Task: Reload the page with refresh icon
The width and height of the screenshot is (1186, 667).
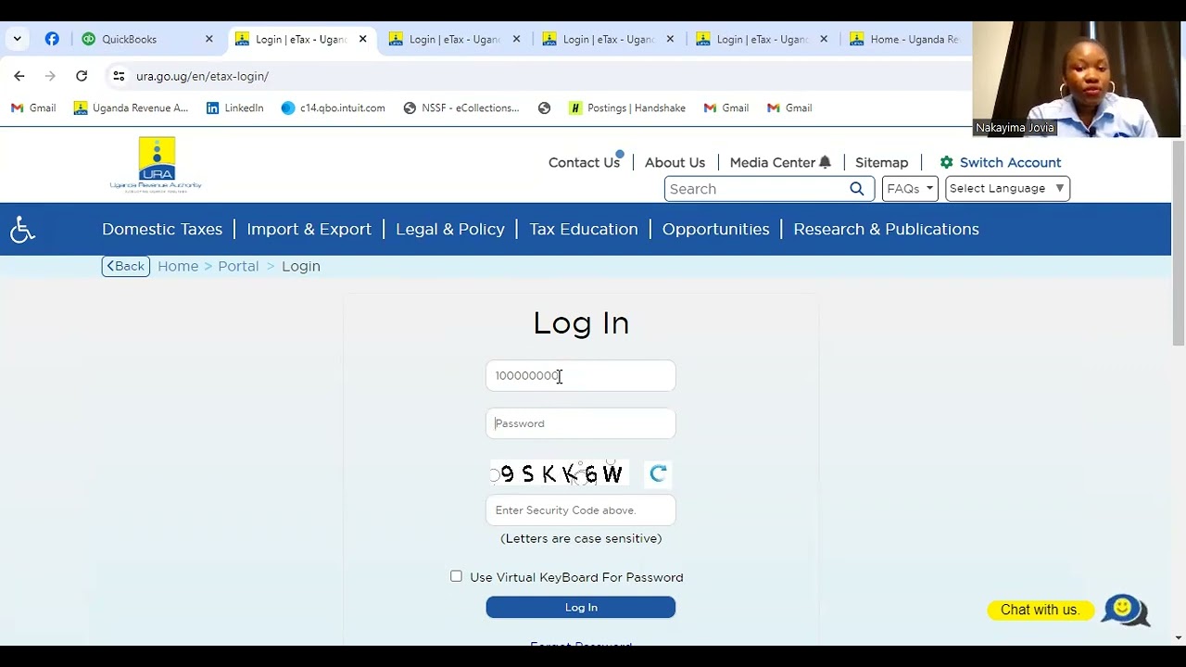Action: click(x=82, y=76)
